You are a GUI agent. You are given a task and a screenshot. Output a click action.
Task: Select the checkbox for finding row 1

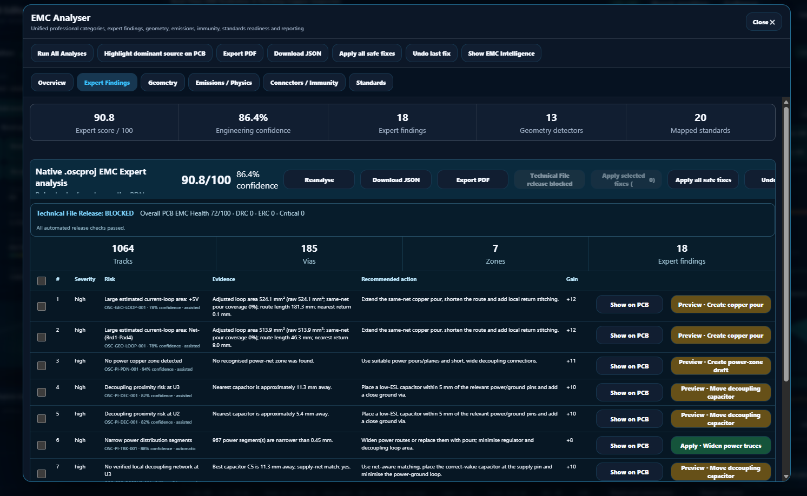coord(42,306)
